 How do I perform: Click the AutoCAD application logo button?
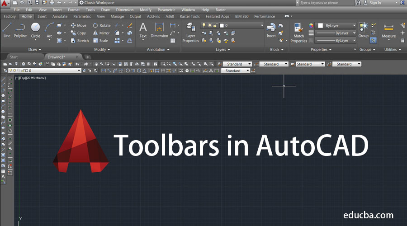tap(5, 3)
